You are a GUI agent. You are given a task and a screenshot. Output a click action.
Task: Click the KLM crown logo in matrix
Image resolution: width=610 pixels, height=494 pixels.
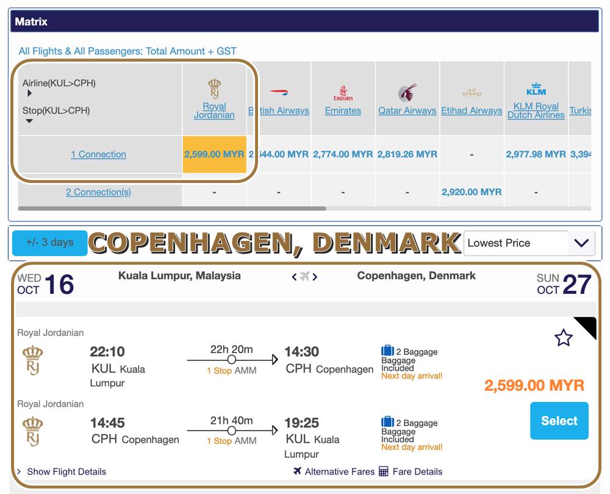[536, 90]
